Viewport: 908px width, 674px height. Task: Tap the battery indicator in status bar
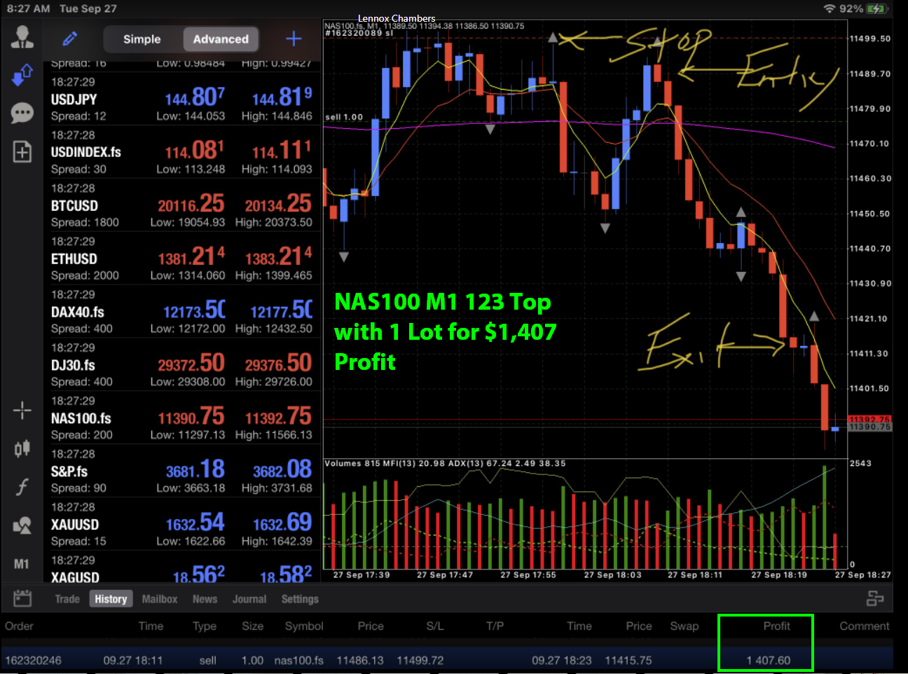[876, 9]
